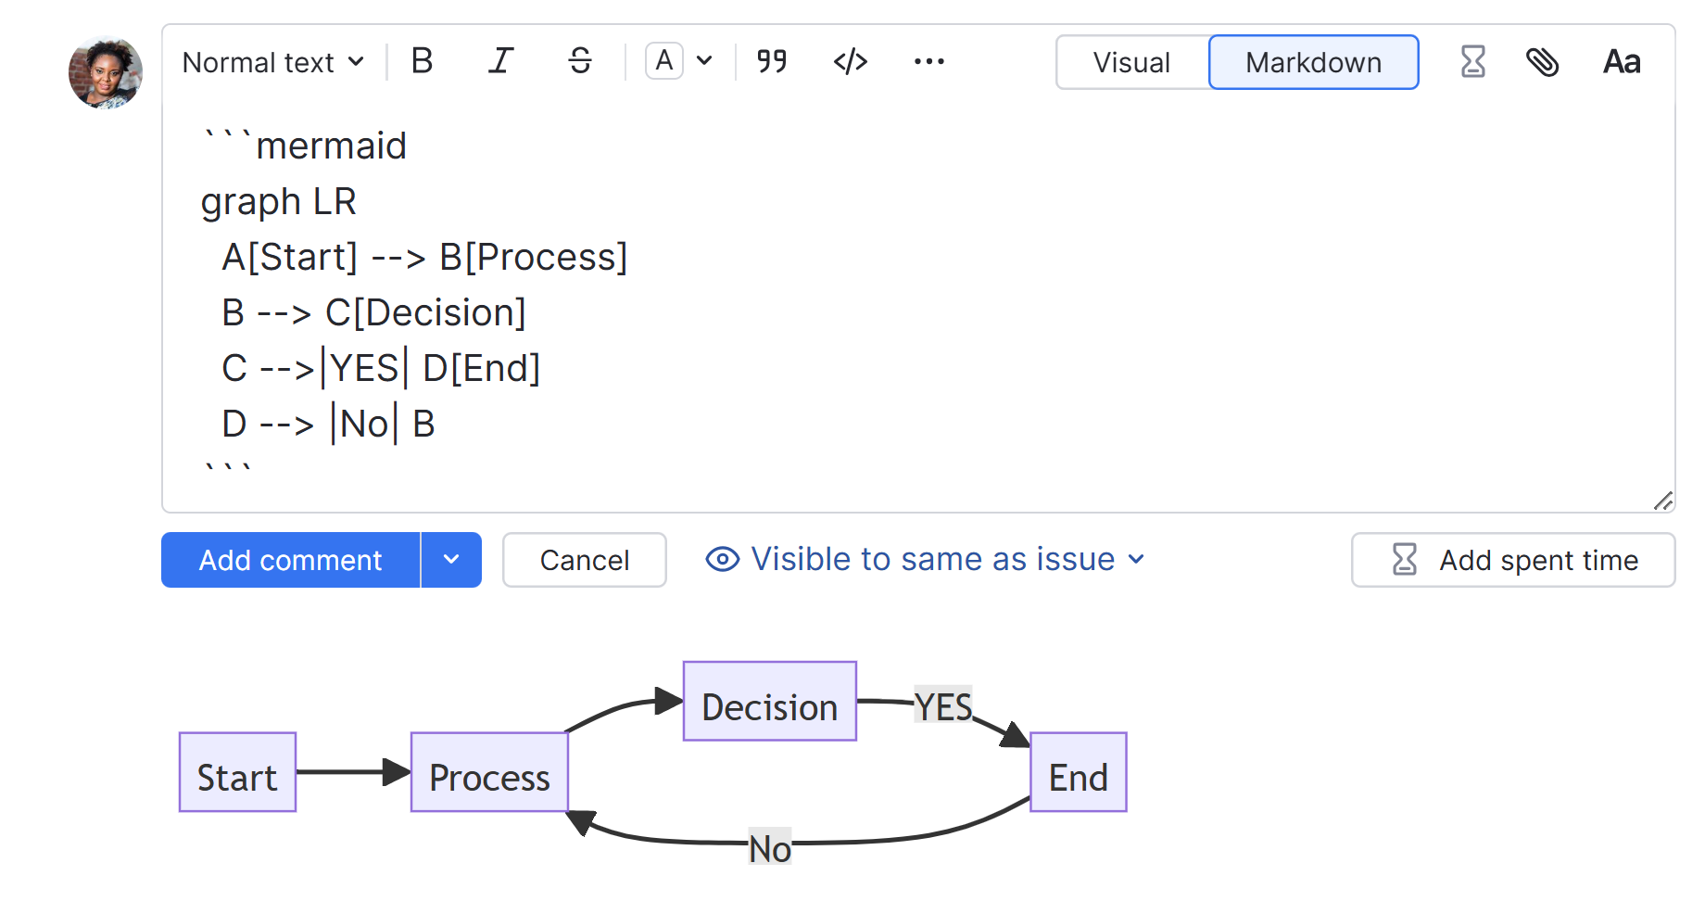Screen dimensions: 1705x901
Task: Toggle strikethrough formatting
Action: (x=579, y=61)
